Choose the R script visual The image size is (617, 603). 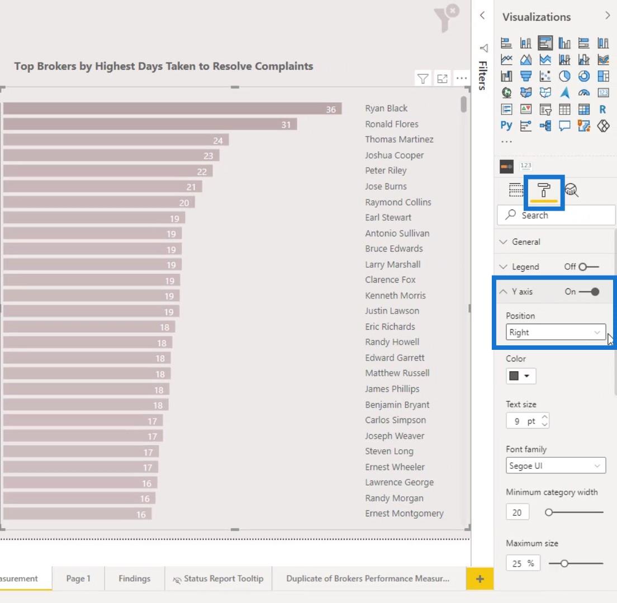[603, 109]
